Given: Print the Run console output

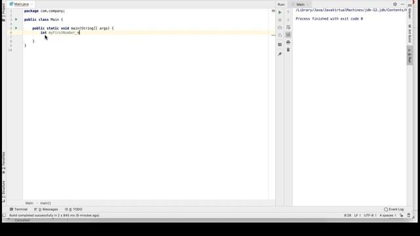Looking at the screenshot, I should pos(288,42).
